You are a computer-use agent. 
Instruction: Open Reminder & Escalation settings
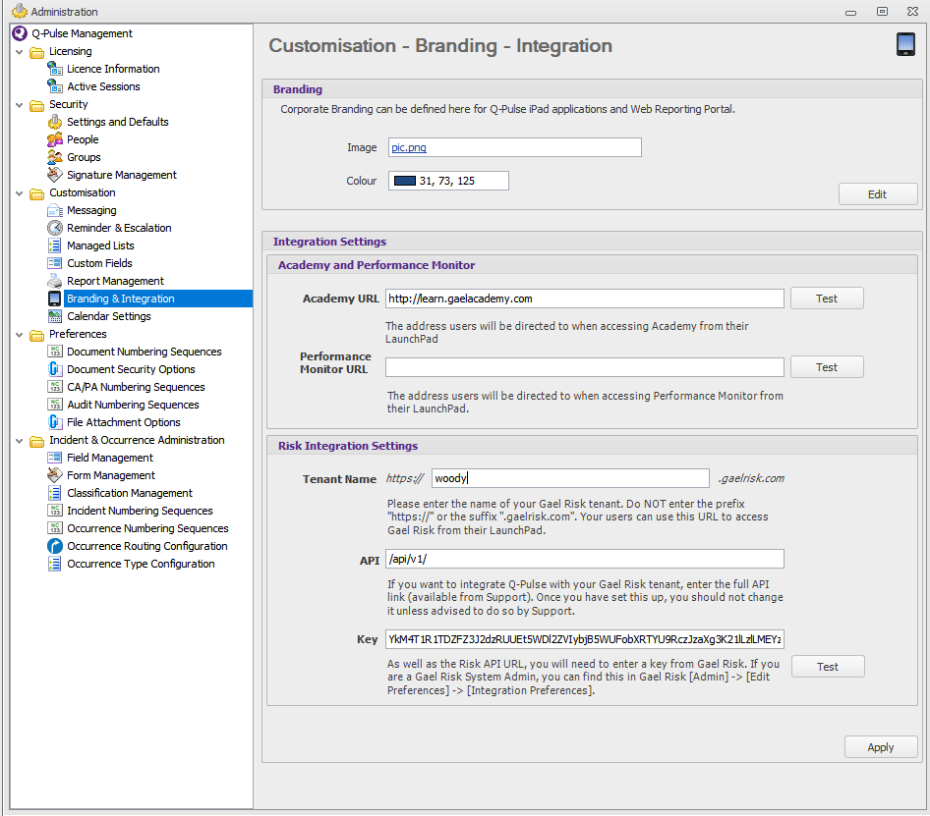click(119, 228)
